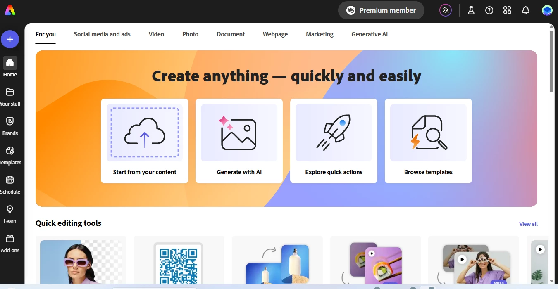Click the Adobe Express logo
This screenshot has height=289, width=558.
[x=10, y=10]
